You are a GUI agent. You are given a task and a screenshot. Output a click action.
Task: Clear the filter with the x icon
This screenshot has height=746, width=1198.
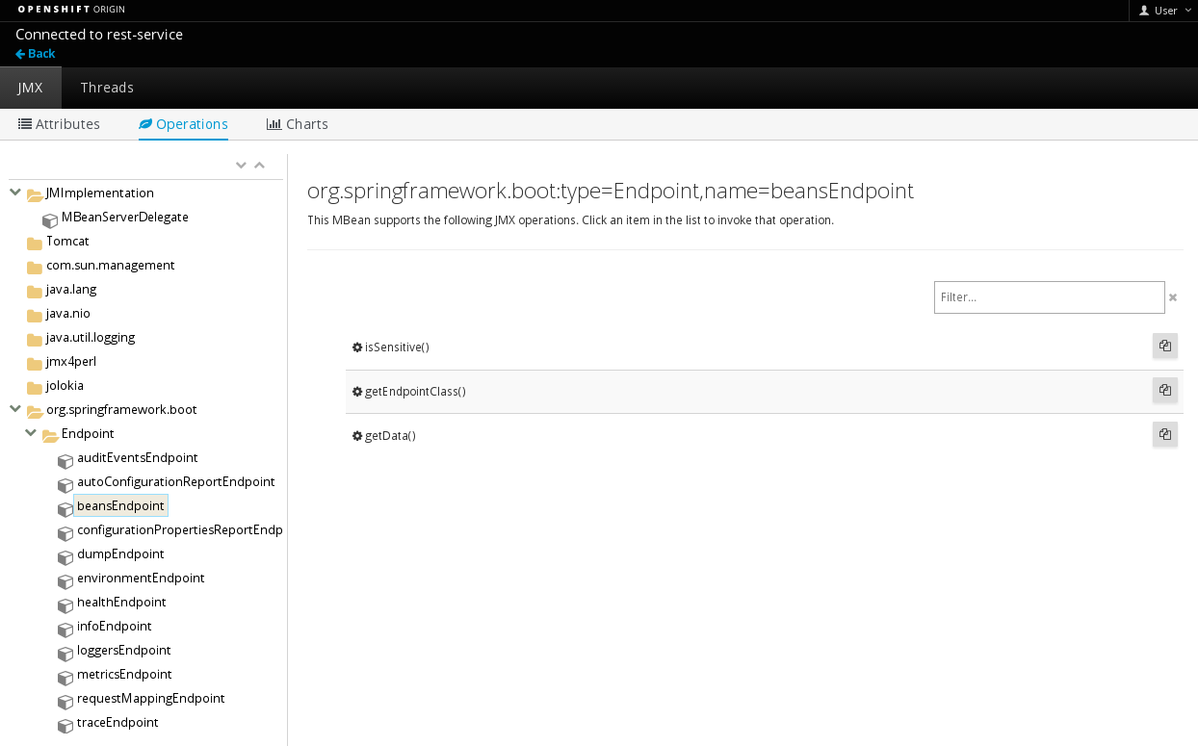[1173, 297]
